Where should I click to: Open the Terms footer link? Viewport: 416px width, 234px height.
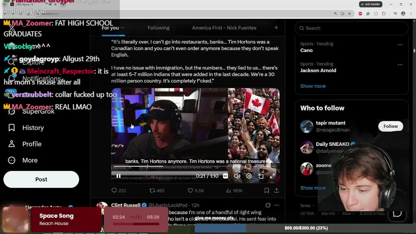pyautogui.click(x=305, y=206)
